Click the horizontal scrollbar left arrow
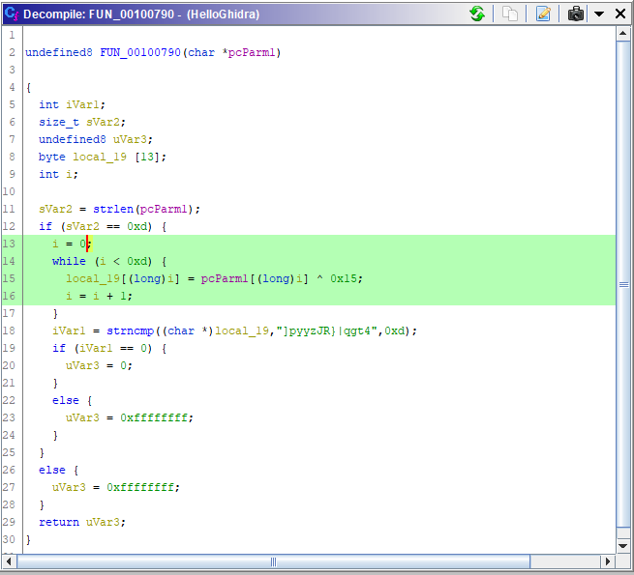The image size is (634, 575). pos(9,561)
